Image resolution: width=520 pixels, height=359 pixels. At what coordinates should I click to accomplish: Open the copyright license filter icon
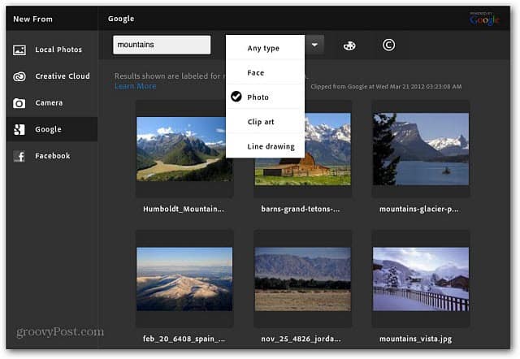[388, 45]
